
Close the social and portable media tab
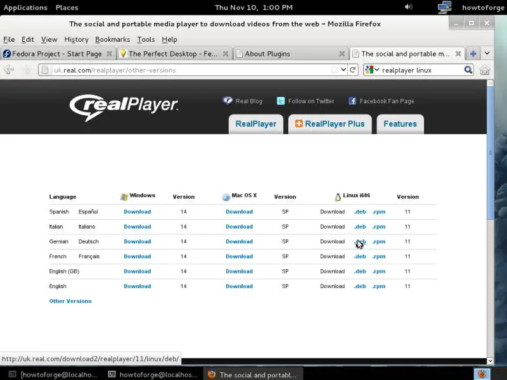click(458, 54)
